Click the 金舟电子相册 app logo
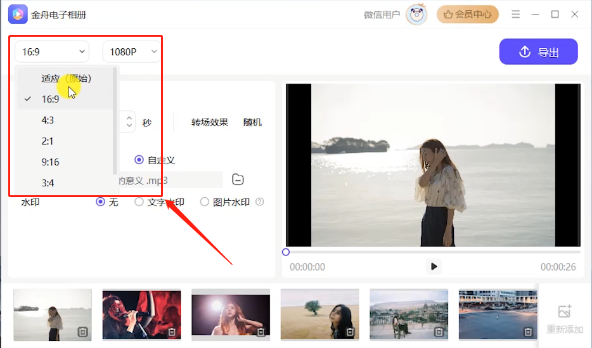Screen dimensions: 592x348 (18, 15)
